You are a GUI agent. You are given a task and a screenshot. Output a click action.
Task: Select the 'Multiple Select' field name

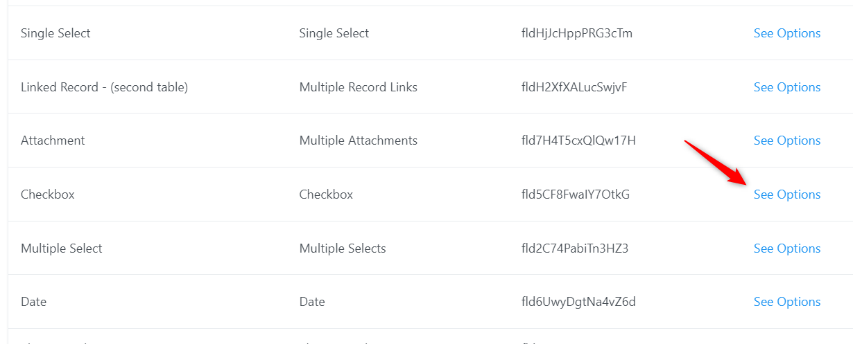point(61,248)
